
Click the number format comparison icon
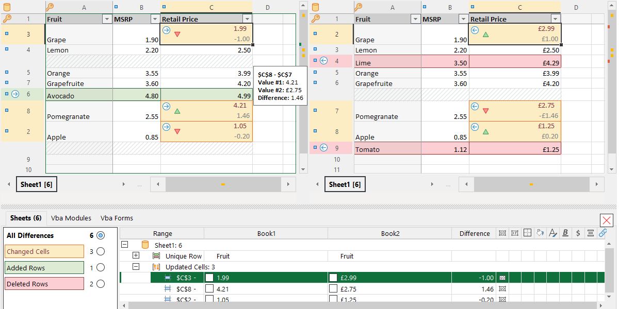tap(502, 233)
